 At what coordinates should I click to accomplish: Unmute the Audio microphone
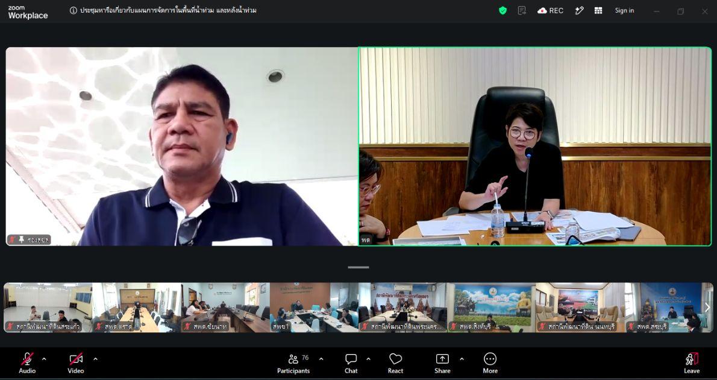tap(28, 364)
